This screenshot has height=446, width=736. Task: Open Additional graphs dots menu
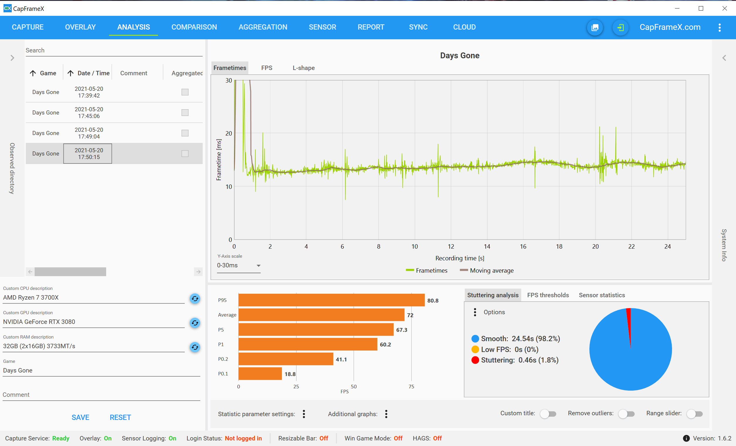386,414
